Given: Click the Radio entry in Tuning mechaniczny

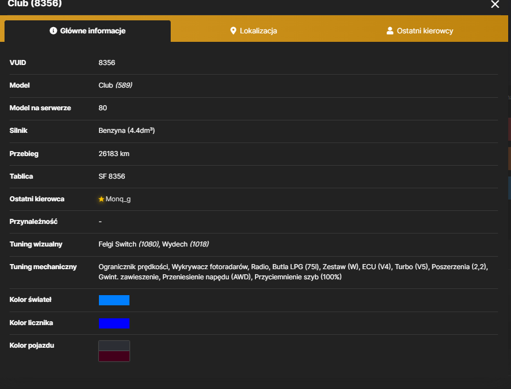Looking at the screenshot, I should [x=259, y=267].
